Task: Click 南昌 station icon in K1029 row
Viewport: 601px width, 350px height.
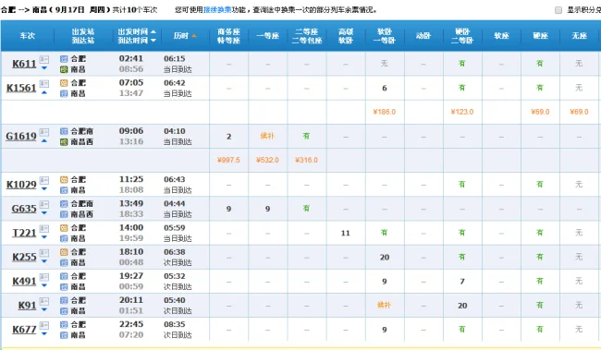Action: (64, 190)
